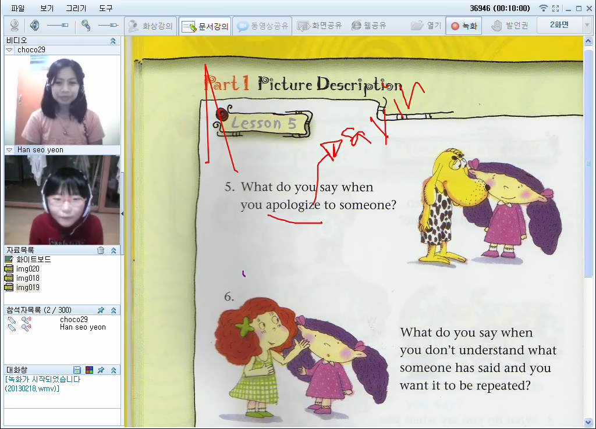Image resolution: width=596 pixels, height=429 pixels.
Task: Collapse the Han seo yeon video feed
Action: tap(9, 151)
